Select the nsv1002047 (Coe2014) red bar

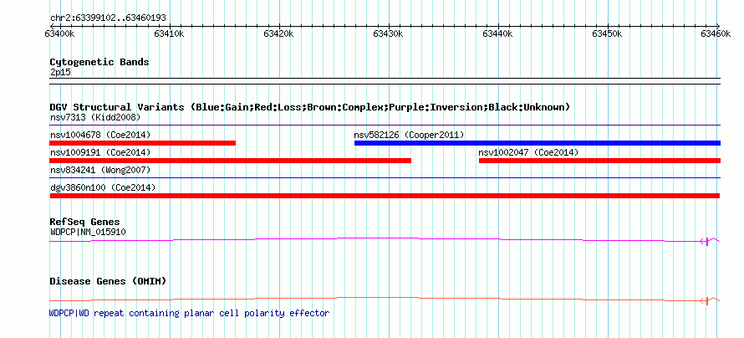tap(599, 161)
